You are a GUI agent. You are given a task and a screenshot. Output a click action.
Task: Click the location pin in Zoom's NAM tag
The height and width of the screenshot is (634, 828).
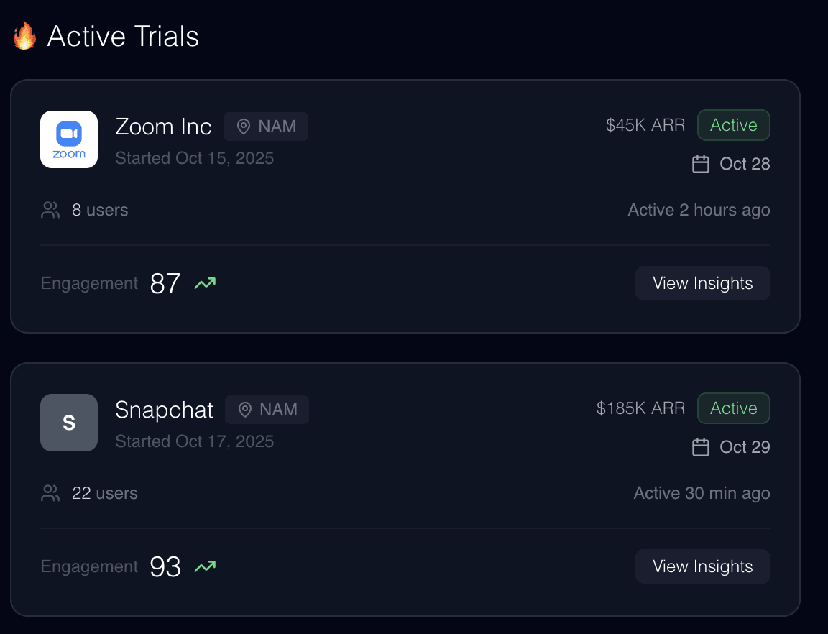tap(244, 127)
